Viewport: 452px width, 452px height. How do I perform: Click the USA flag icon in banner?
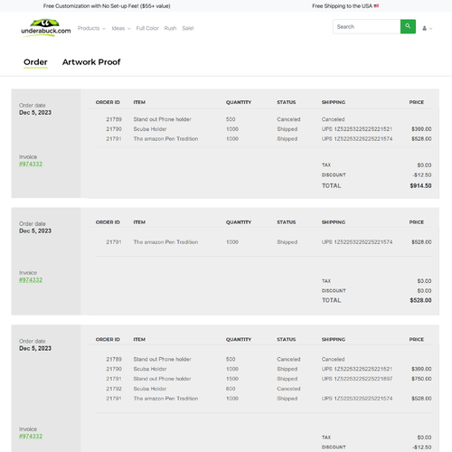coord(376,5)
